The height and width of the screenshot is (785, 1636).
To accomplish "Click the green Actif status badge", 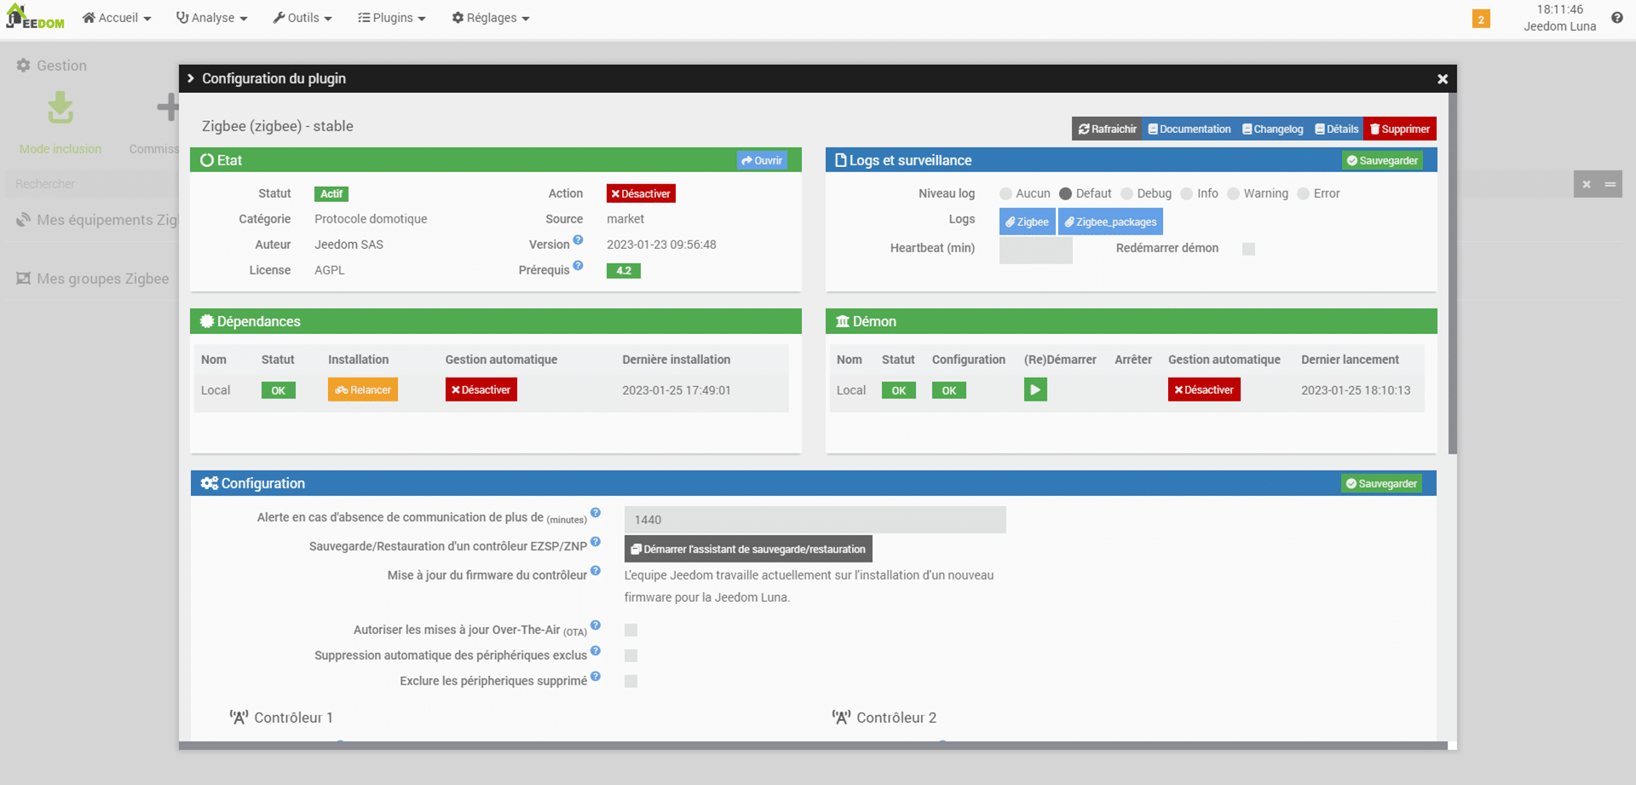I will (x=331, y=193).
